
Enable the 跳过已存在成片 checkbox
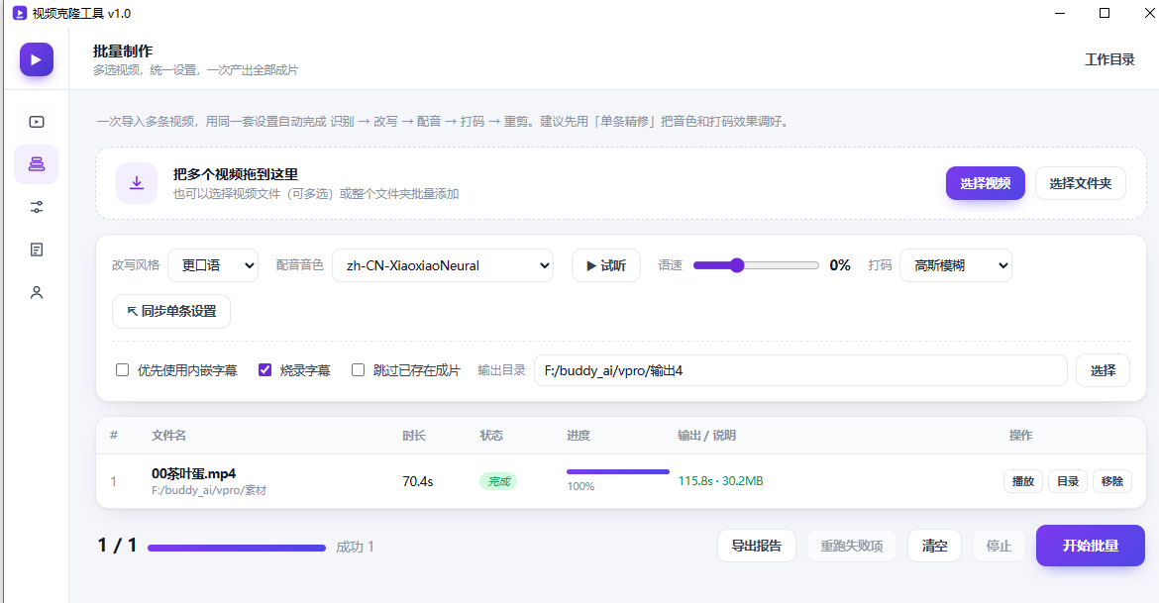tap(358, 370)
